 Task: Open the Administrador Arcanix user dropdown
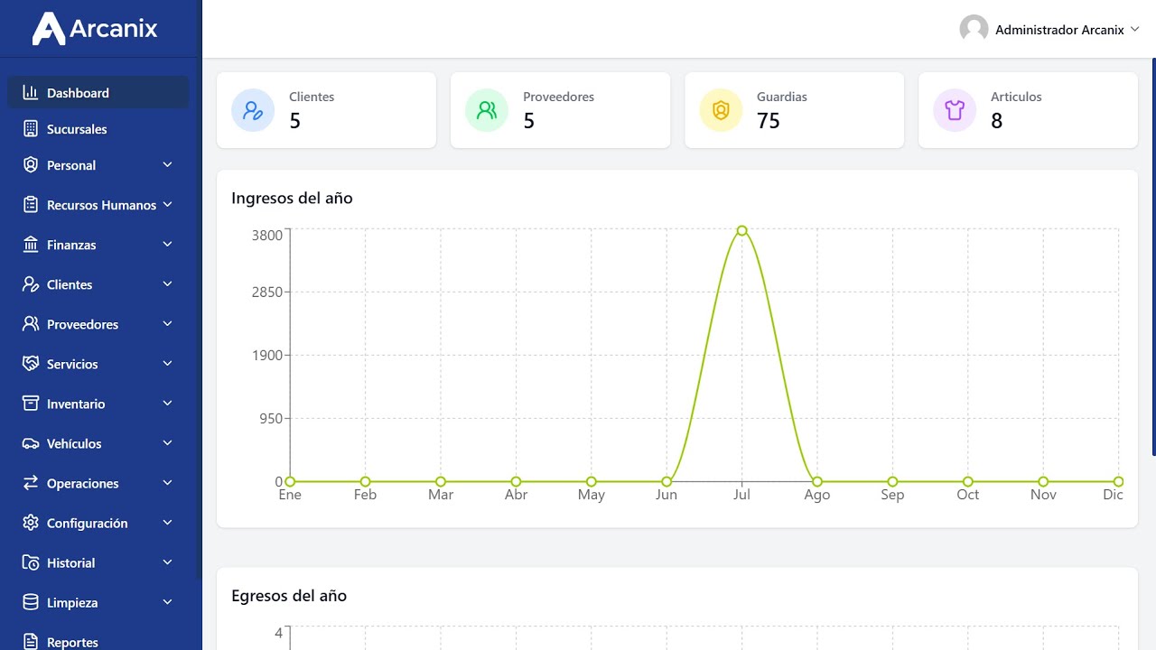[x=1049, y=30]
